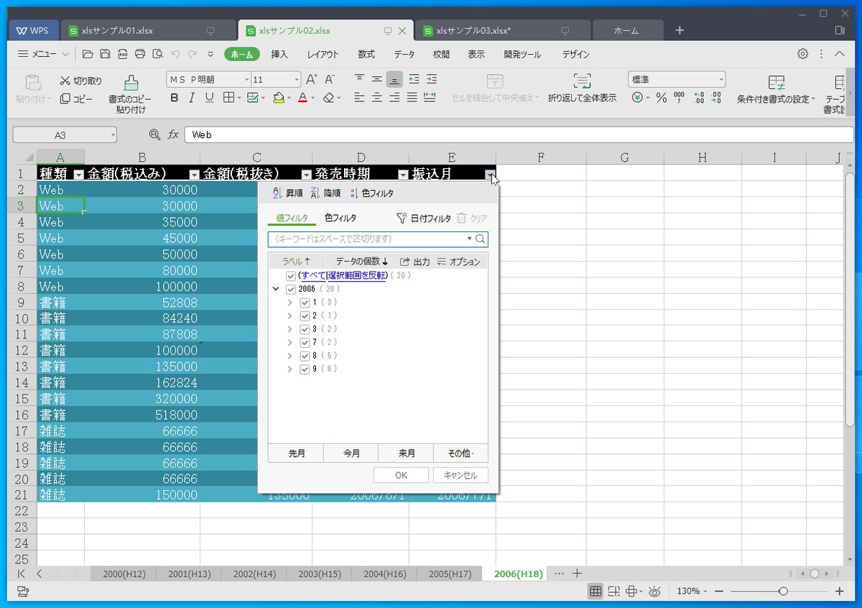Image resolution: width=862 pixels, height=608 pixels.
Task: Open the font color red A swatch
Action: [x=302, y=98]
